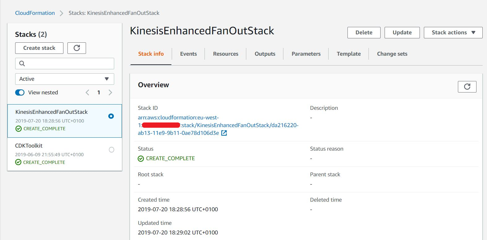
Task: Click the Parent stack label
Action: pos(325,174)
